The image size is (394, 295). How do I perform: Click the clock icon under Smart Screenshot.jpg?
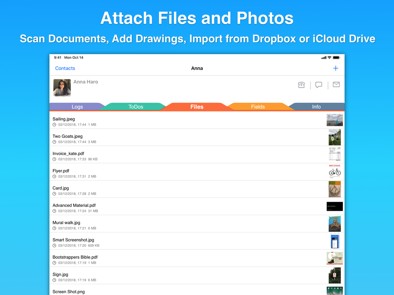(54, 245)
